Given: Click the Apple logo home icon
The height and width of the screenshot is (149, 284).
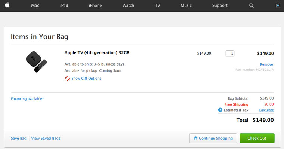Looking at the screenshot, I should [x=7, y=5].
